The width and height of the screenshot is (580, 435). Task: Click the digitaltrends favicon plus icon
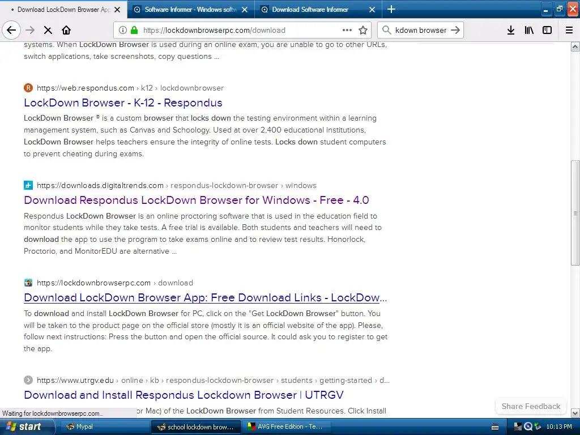point(28,185)
